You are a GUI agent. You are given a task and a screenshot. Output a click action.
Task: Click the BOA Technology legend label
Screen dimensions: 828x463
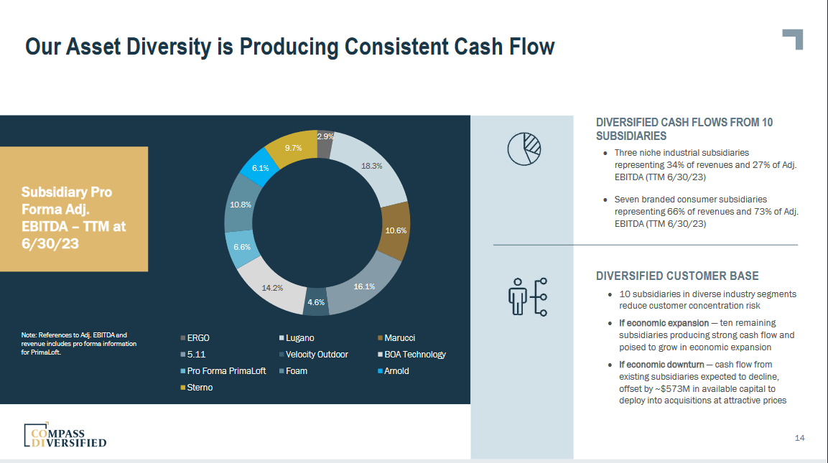pyautogui.click(x=414, y=354)
